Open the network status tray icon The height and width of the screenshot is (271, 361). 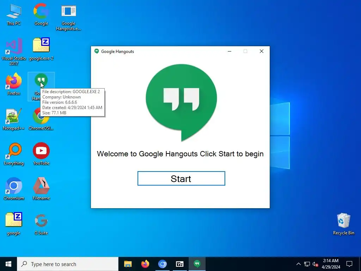point(307,264)
